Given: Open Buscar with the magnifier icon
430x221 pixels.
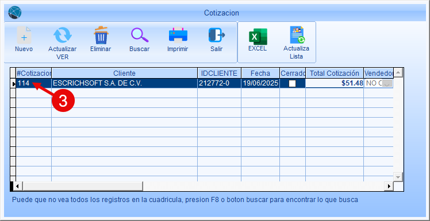Looking at the screenshot, I should (x=140, y=36).
